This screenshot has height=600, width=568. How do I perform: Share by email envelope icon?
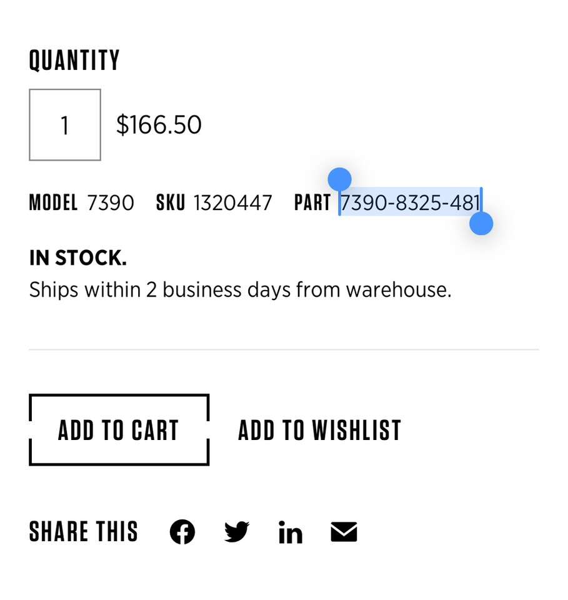344,532
